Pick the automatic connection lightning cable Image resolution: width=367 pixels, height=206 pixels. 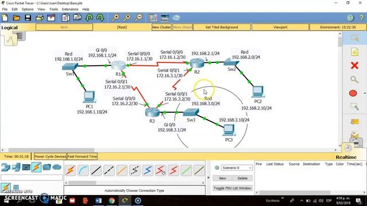(x=70, y=171)
